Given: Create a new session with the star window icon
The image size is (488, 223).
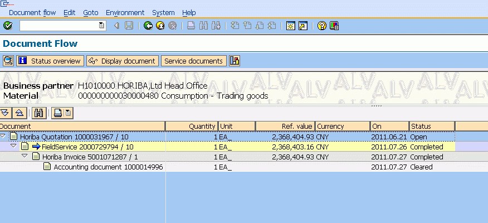Looking at the screenshot, I should coord(290,26).
